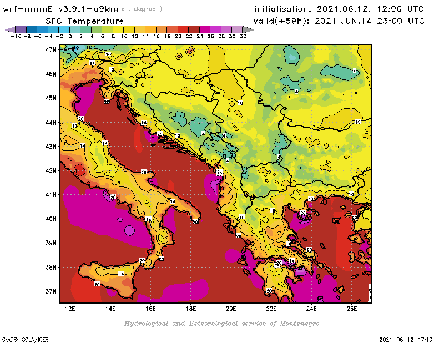Click the Hydrological and Meteorological service of Montenegro caption
444x343 pixels.
221,324
